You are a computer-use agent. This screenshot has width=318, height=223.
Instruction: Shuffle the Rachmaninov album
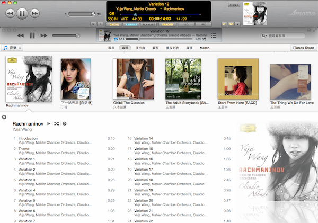[x=57, y=123]
